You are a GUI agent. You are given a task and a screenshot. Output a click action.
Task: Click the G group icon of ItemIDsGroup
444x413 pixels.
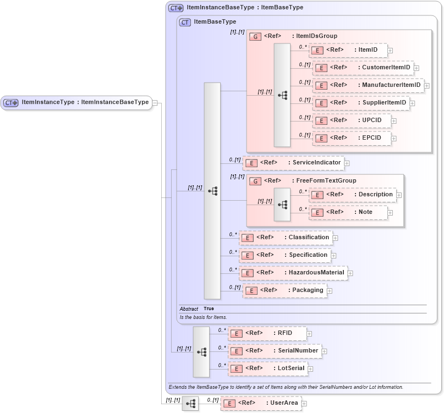[255, 36]
